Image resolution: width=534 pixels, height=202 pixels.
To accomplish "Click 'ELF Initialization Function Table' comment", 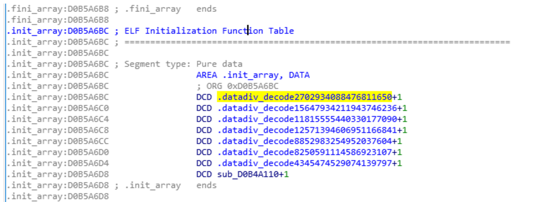I will pos(209,31).
